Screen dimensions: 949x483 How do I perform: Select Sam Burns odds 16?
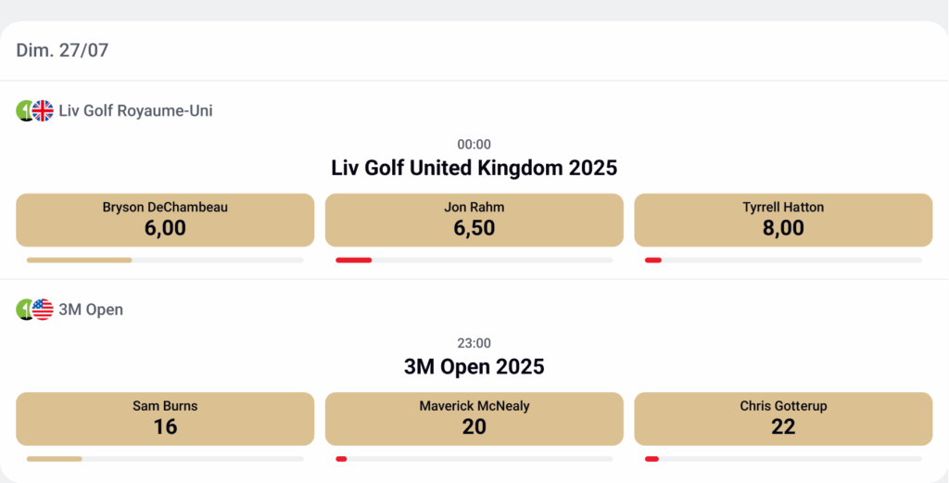(165, 419)
